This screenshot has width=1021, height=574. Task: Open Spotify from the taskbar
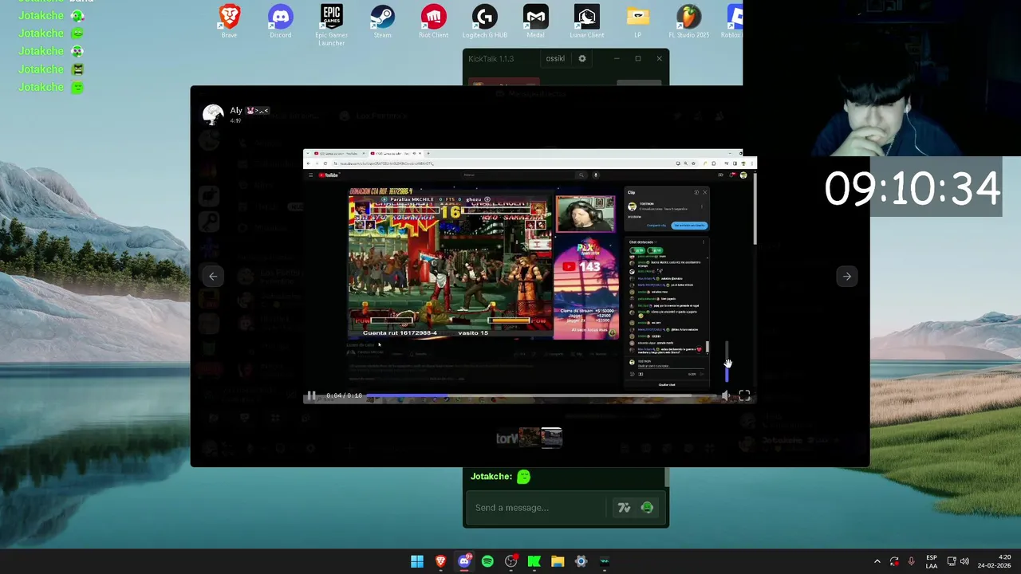tap(487, 562)
